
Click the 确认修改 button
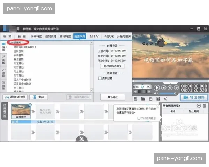[x=112, y=97]
